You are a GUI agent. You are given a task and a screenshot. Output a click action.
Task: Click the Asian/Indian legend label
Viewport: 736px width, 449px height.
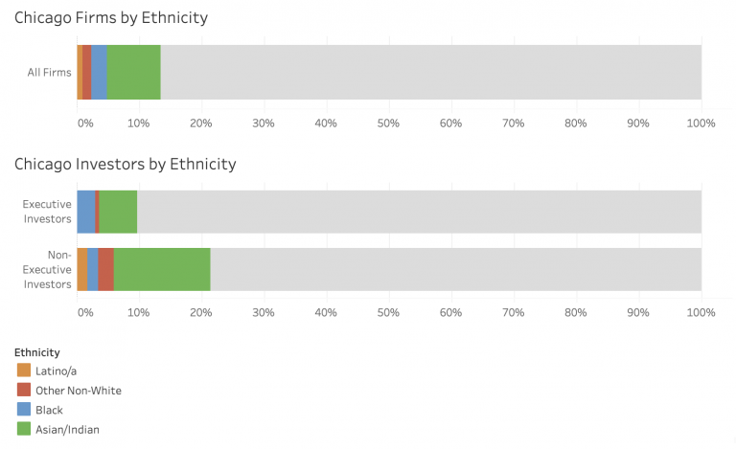tap(67, 429)
